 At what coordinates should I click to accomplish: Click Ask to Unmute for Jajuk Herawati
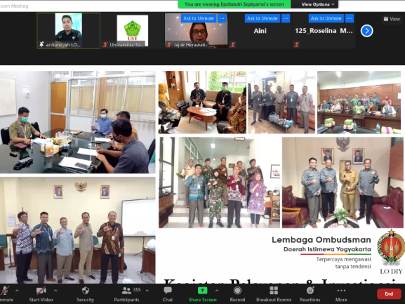pyautogui.click(x=199, y=18)
